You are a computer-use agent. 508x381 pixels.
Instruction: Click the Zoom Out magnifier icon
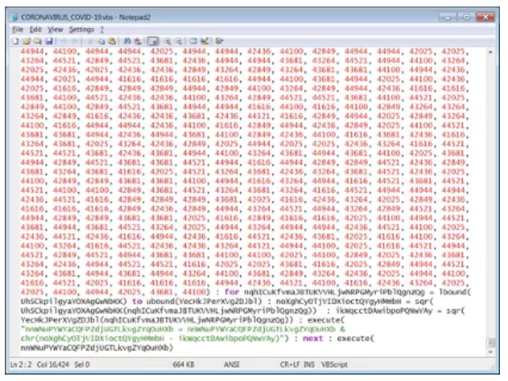[179, 41]
